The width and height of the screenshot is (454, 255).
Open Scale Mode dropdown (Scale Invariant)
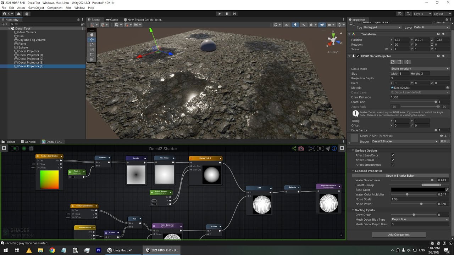pyautogui.click(x=420, y=69)
